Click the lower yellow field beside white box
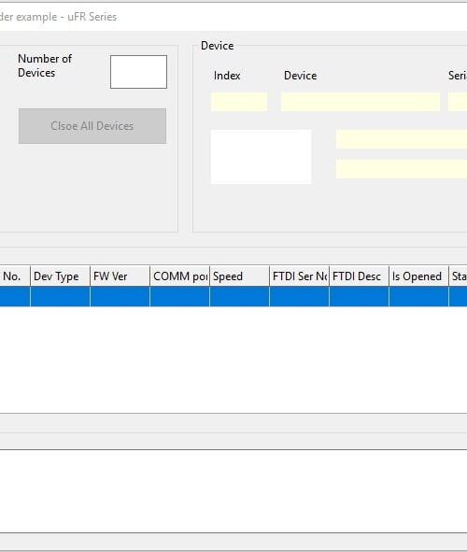 (x=402, y=169)
